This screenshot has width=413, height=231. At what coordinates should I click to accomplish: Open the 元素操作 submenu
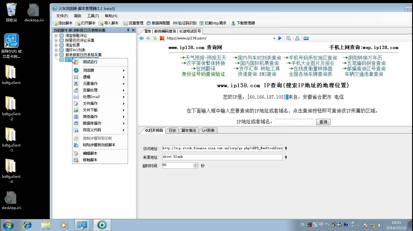coord(100,84)
